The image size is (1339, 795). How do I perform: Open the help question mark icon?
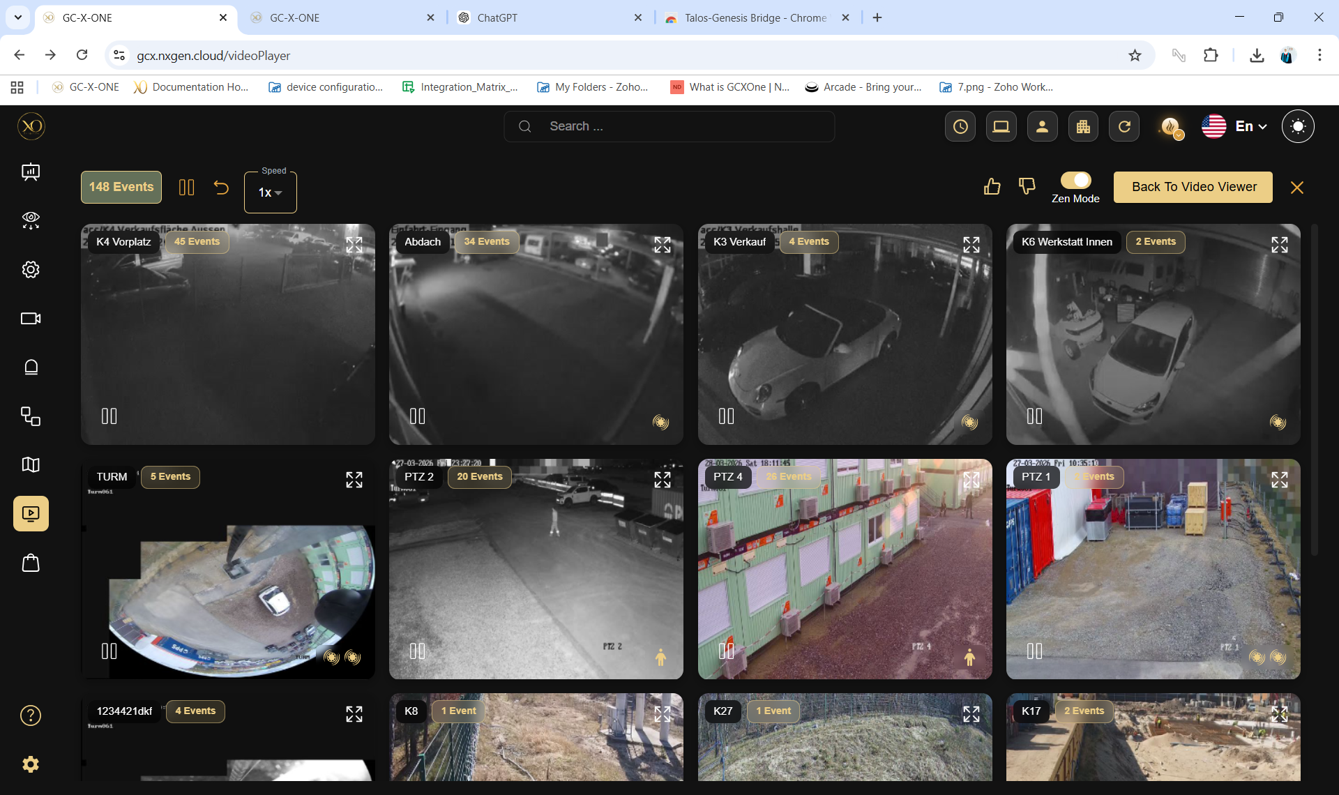(31, 715)
